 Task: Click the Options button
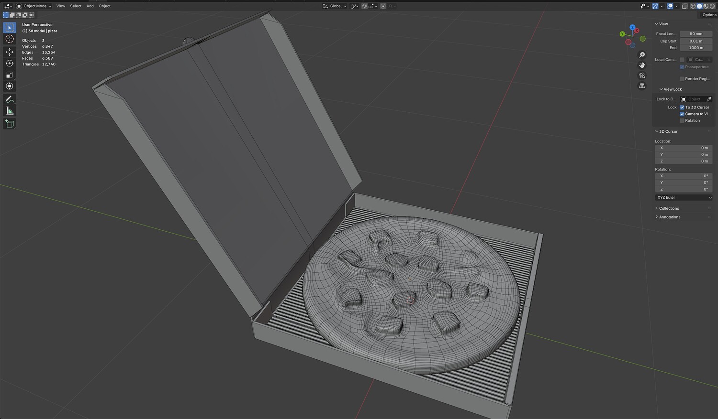(x=709, y=15)
